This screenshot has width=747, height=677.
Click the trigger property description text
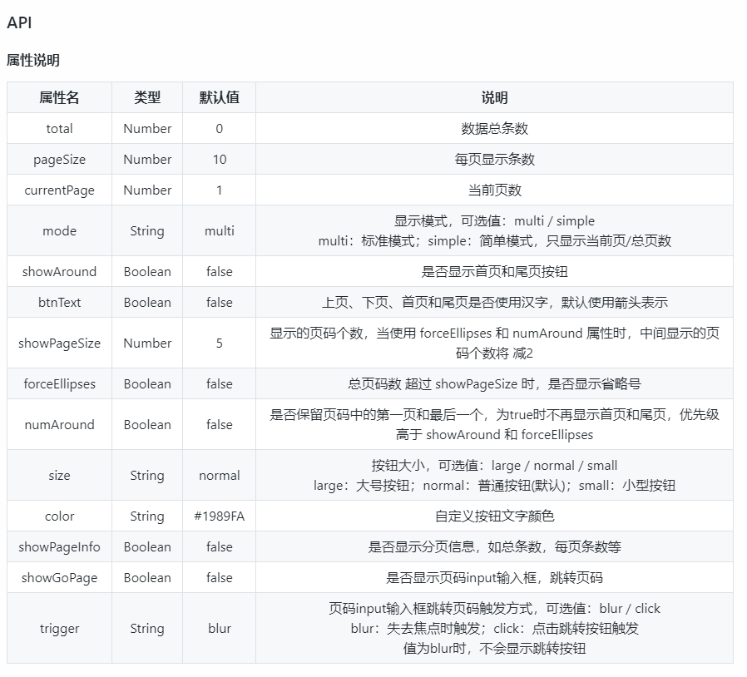[x=499, y=629]
